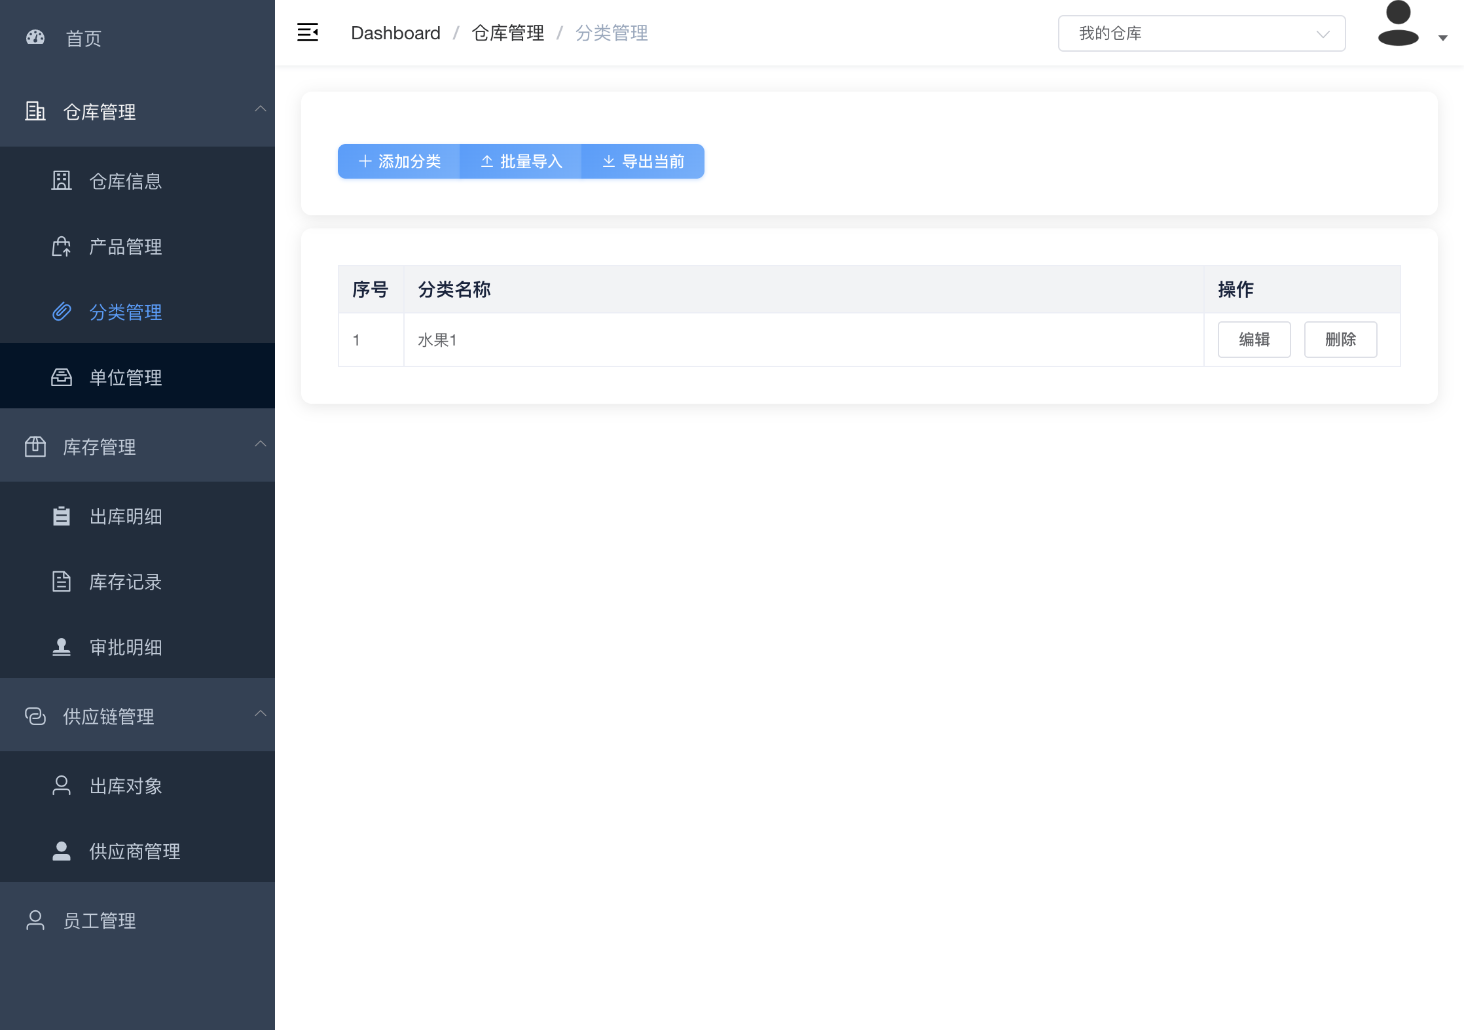Viewport: 1464px width, 1030px height.
Task: Click the Dashboard breadcrumb link
Action: click(x=395, y=33)
